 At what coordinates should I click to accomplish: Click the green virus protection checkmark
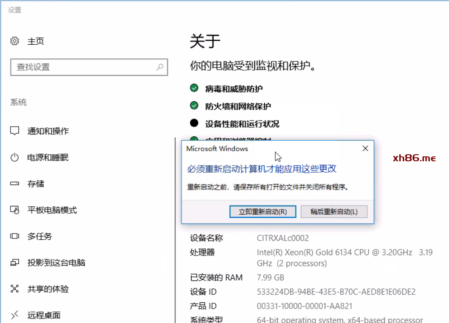coord(194,88)
